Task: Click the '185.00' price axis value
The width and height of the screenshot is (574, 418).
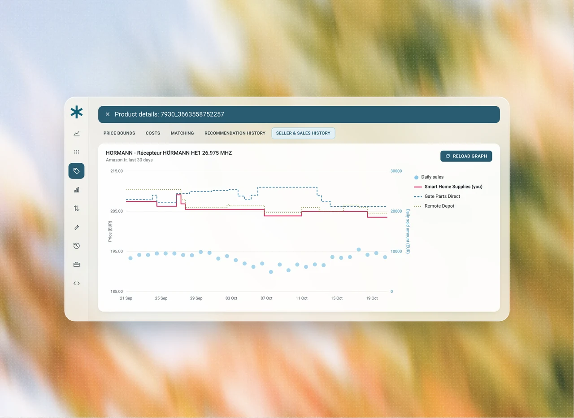Action: point(116,292)
